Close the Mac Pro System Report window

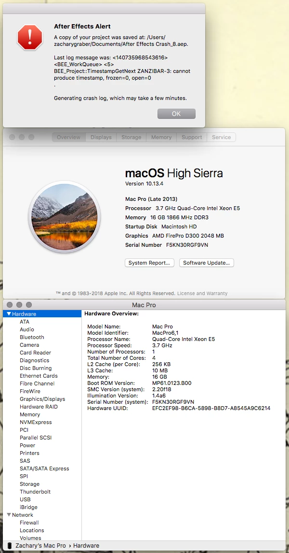pyautogui.click(x=10, y=305)
